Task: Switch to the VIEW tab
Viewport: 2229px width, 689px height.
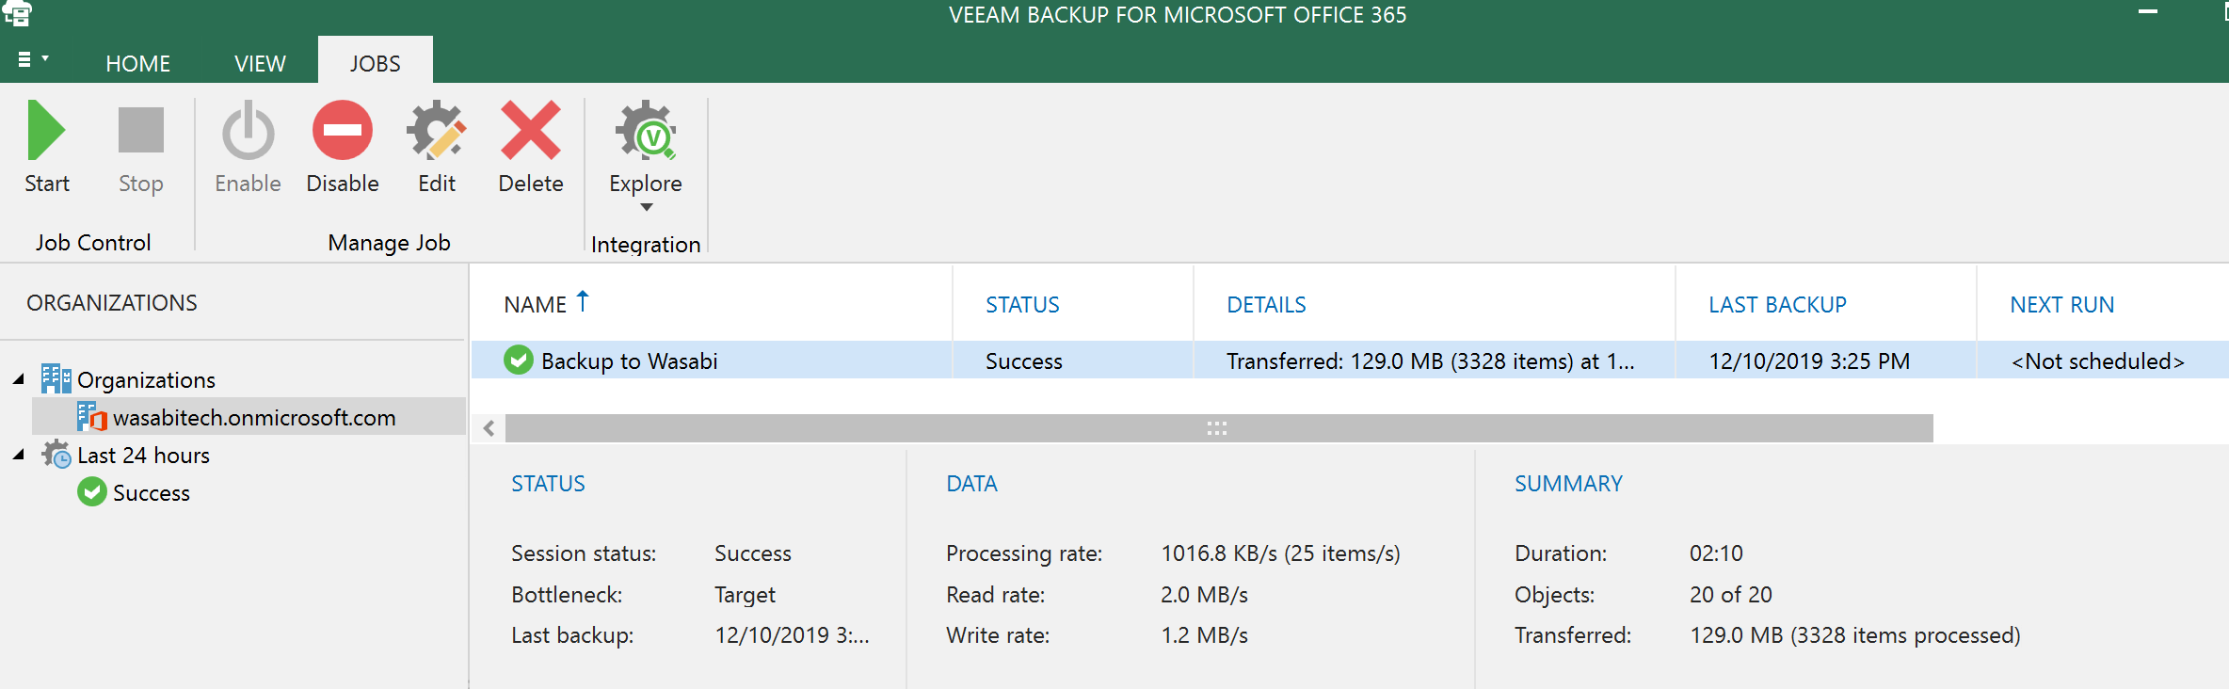Action: [x=260, y=63]
